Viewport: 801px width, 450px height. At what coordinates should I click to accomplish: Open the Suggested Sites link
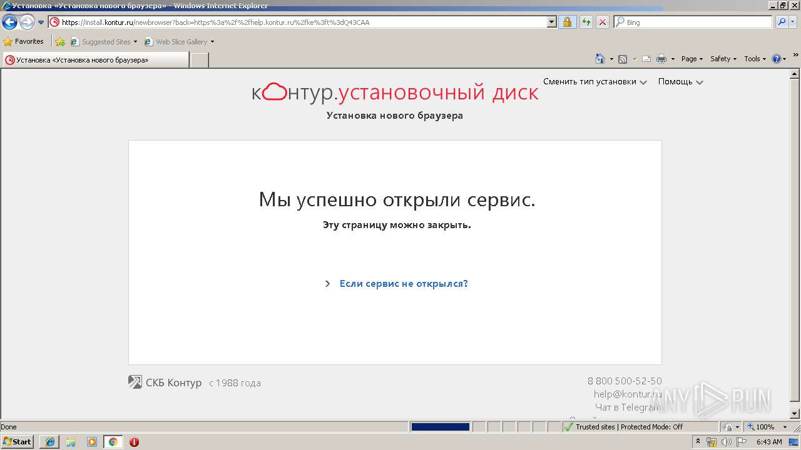[103, 42]
